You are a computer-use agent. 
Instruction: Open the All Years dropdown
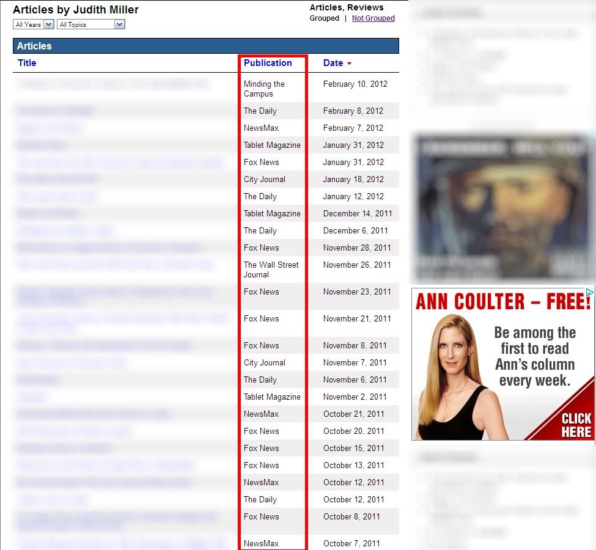click(34, 24)
